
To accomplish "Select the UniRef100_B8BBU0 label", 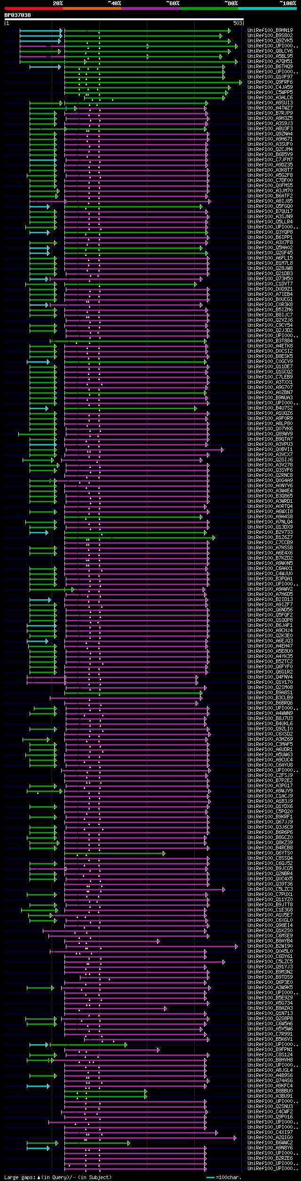I will (270, 1091).
